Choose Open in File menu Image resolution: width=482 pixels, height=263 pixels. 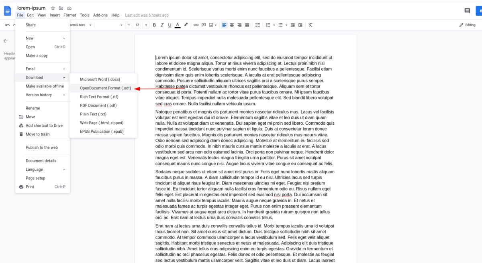(43, 47)
